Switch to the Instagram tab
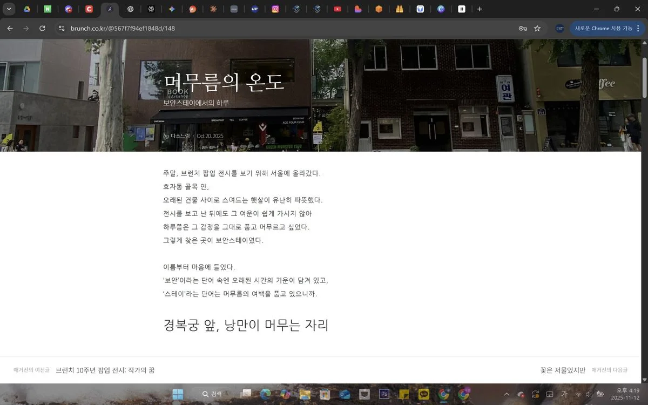The width and height of the screenshot is (648, 405). [275, 9]
